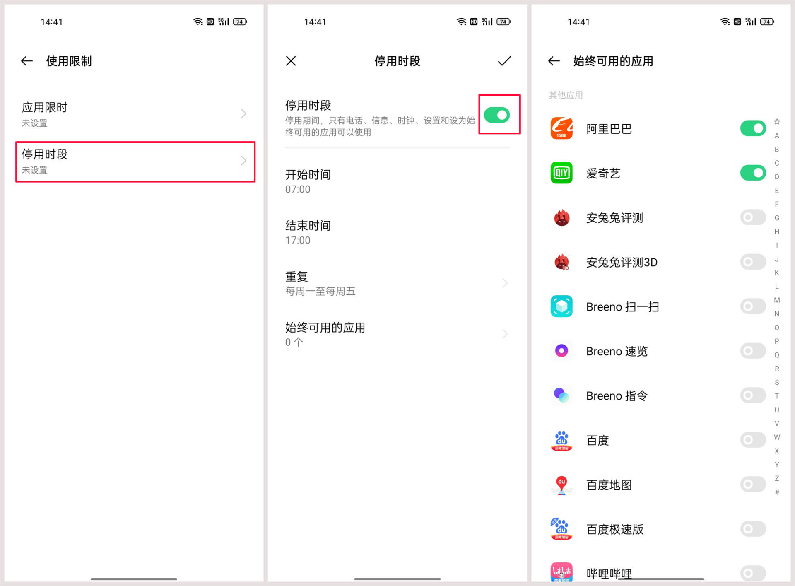This screenshot has height=586, width=795.
Task: Tap the Breeno 扫一扫 icon
Action: 561,306
